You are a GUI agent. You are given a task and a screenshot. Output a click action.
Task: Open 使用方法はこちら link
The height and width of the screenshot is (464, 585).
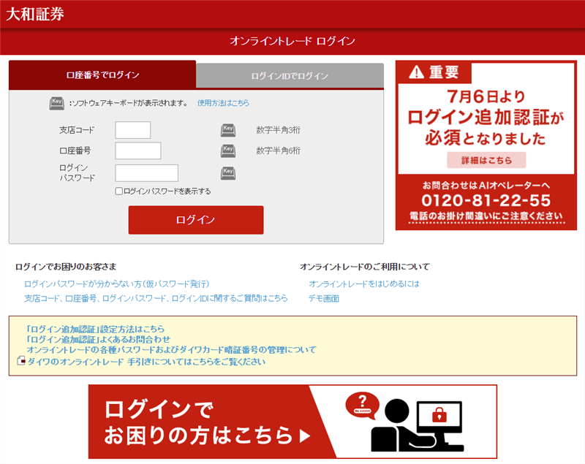pyautogui.click(x=223, y=103)
